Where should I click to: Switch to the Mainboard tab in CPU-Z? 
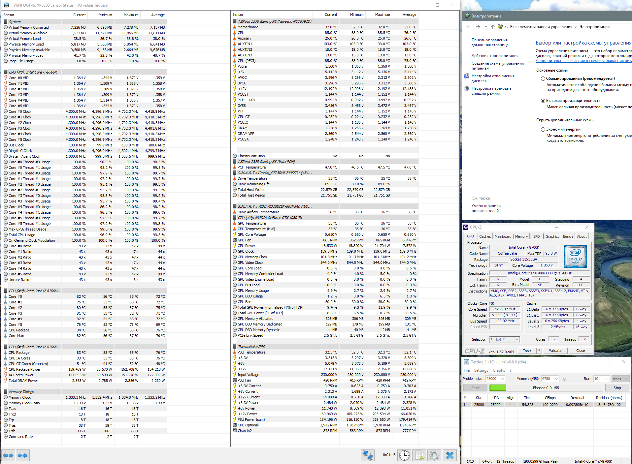(x=503, y=236)
